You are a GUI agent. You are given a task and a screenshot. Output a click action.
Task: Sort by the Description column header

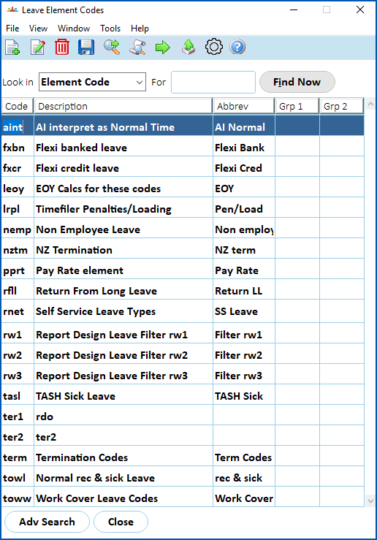123,107
